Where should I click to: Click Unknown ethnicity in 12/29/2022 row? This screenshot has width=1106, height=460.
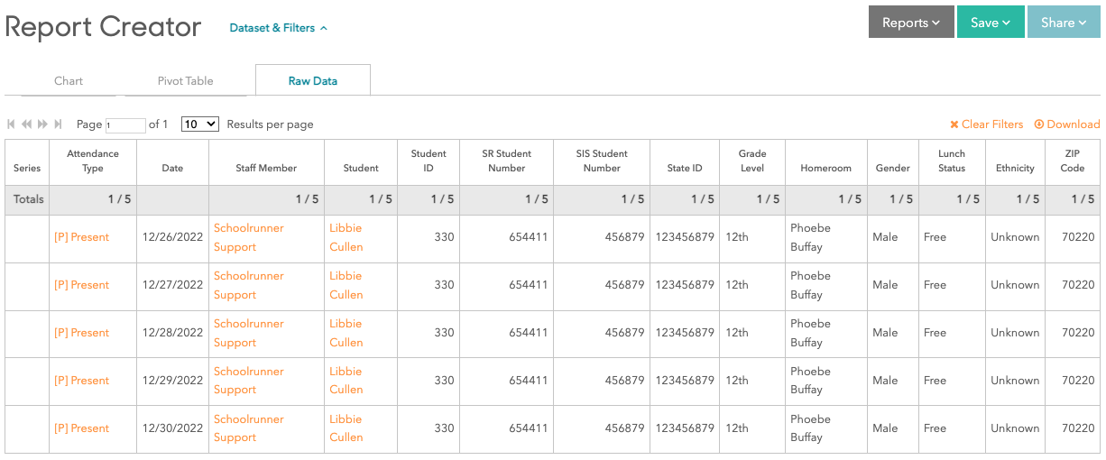point(1015,381)
